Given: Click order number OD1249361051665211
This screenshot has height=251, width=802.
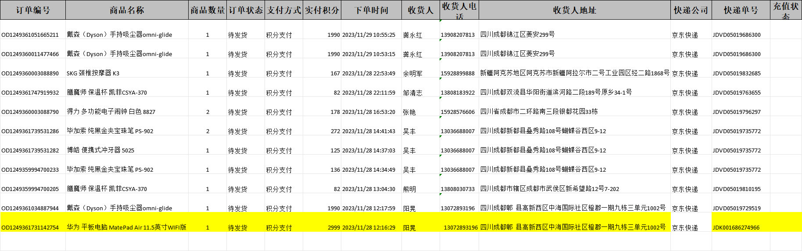Looking at the screenshot, I should (x=30, y=35).
